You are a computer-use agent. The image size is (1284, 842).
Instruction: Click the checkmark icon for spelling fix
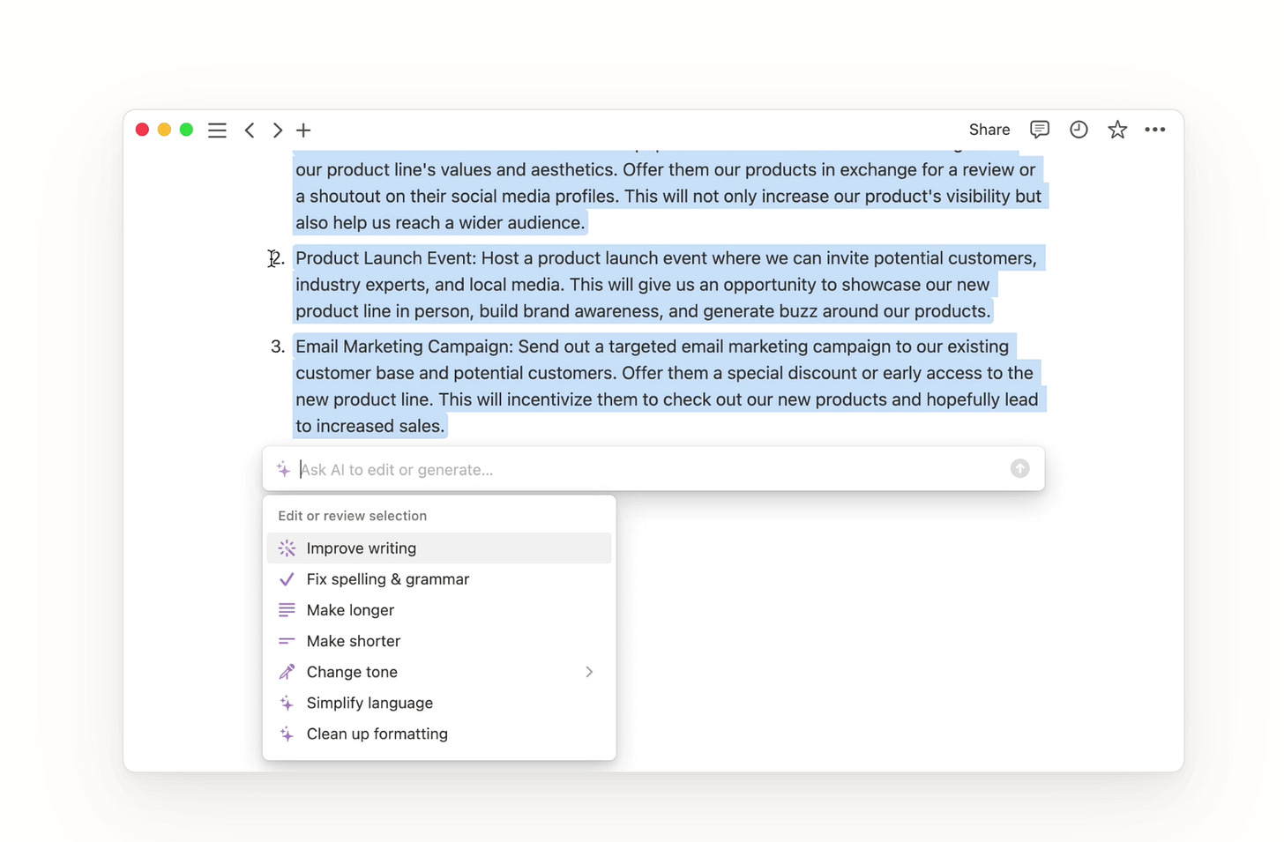click(x=287, y=579)
